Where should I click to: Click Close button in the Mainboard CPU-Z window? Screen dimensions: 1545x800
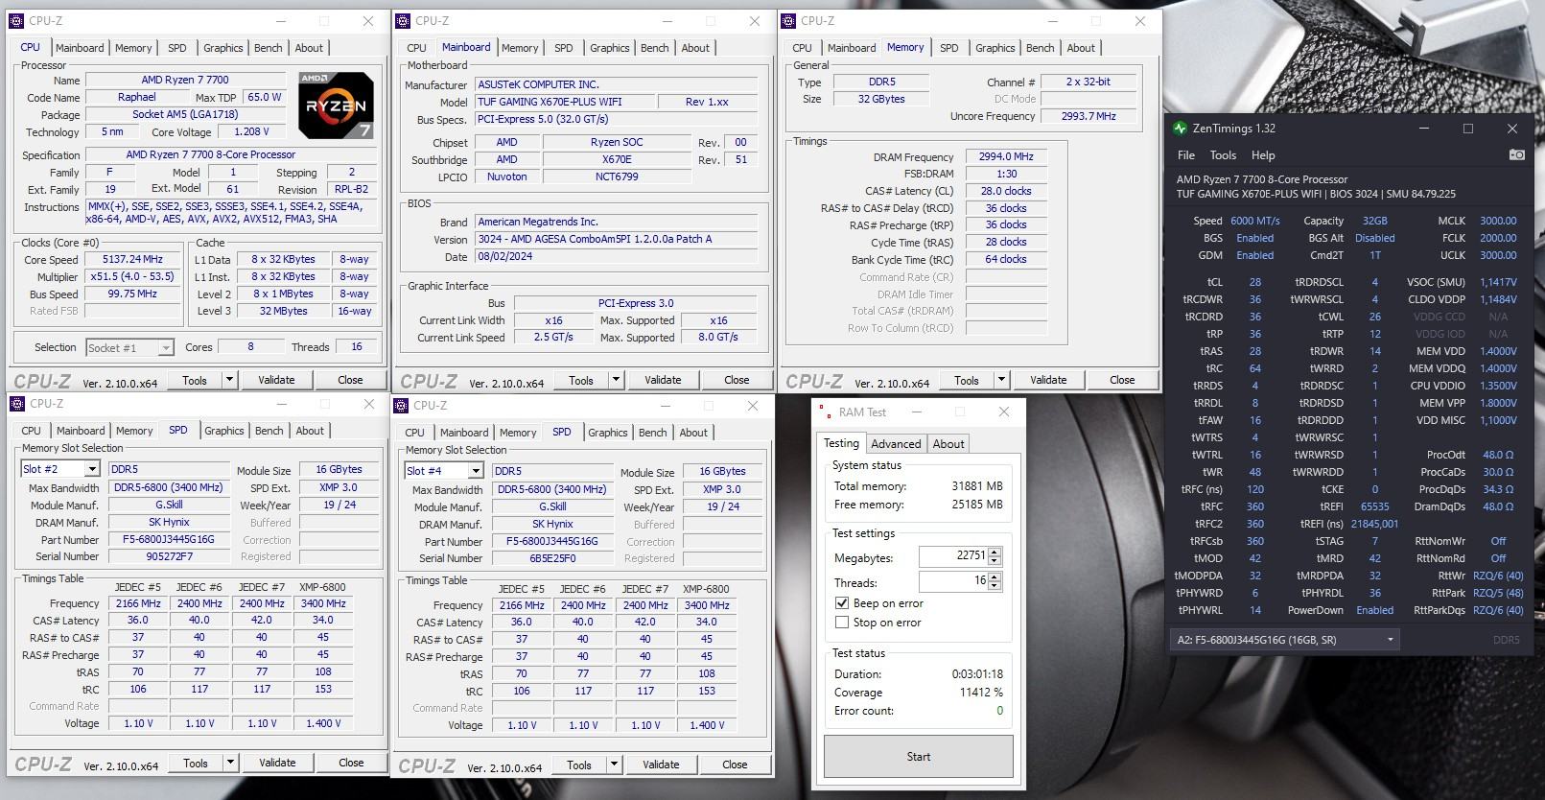(x=737, y=380)
